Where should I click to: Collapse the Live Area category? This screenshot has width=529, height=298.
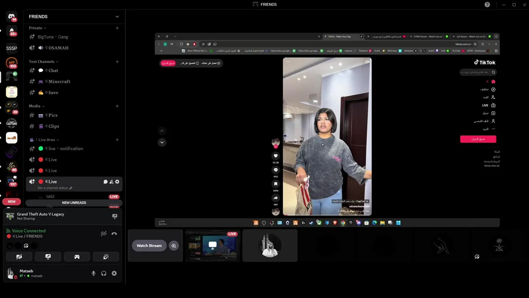[x=44, y=140]
